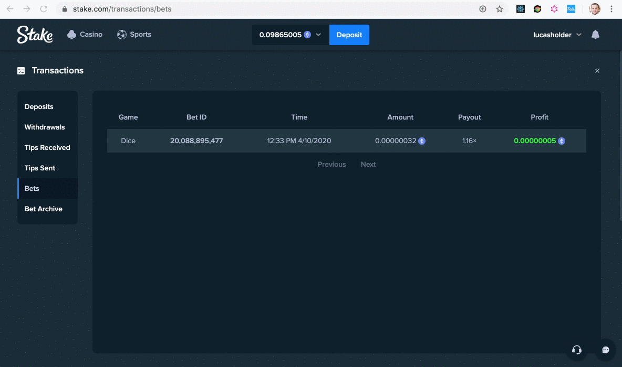This screenshot has height=367, width=622.
Task: Click the Profit column header
Action: (x=540, y=117)
